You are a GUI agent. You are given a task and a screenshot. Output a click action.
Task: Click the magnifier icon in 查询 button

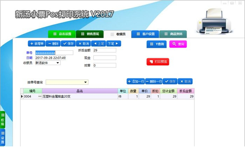pos(174,44)
